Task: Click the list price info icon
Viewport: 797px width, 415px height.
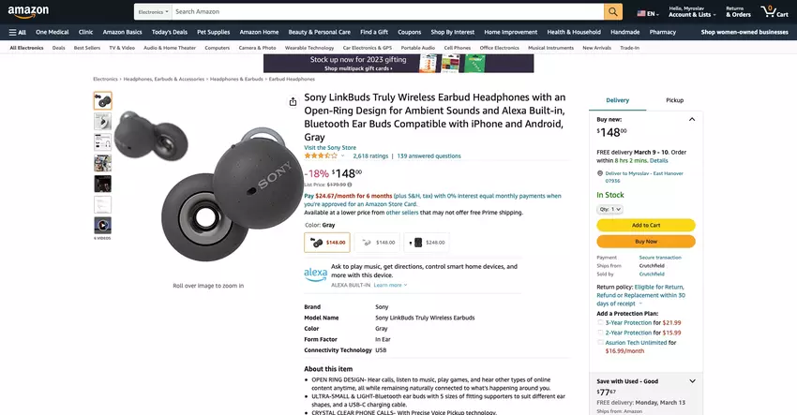Action: (350, 185)
